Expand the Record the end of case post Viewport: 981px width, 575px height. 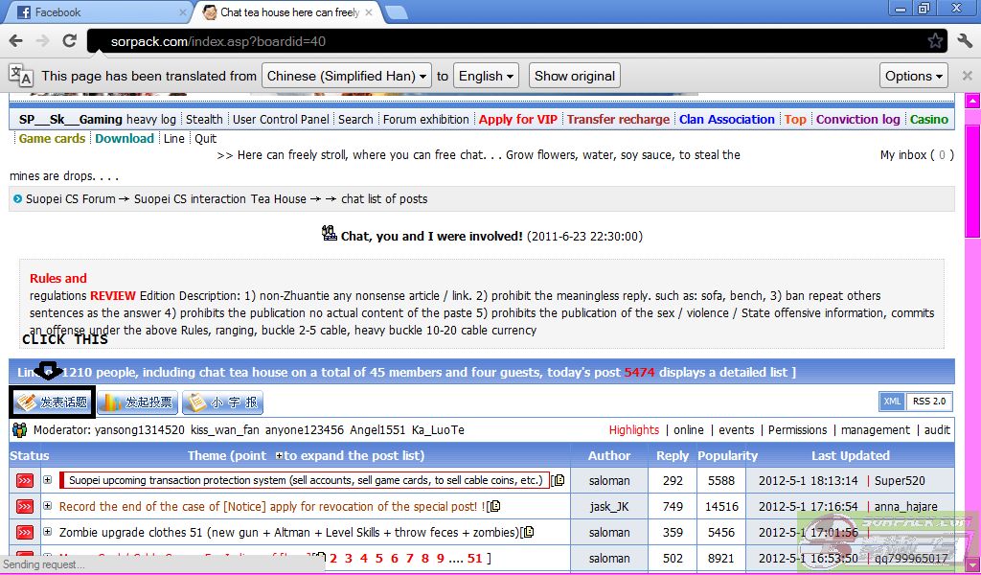tap(48, 506)
